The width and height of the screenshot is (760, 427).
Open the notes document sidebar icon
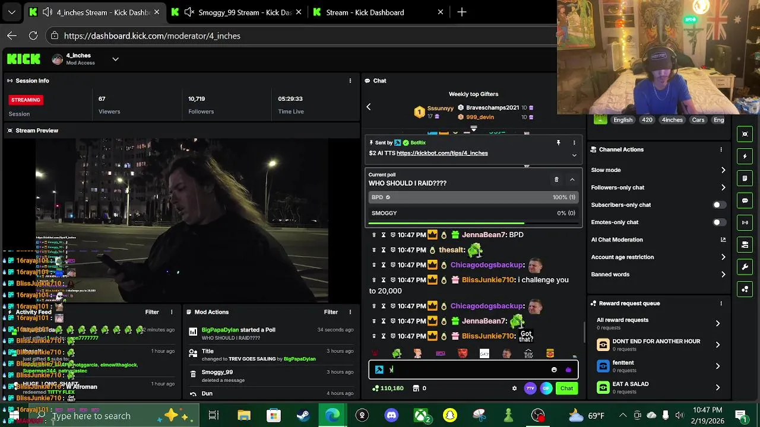[745, 179]
